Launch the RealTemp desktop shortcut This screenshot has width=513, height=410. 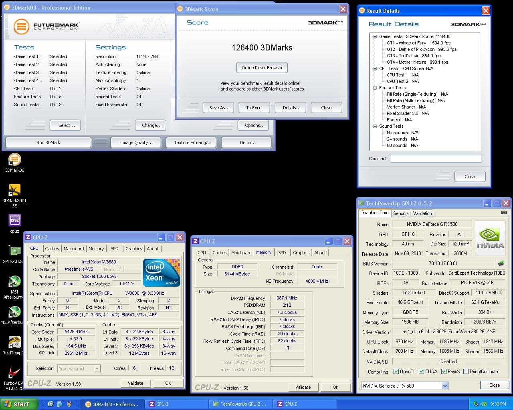pos(14,342)
